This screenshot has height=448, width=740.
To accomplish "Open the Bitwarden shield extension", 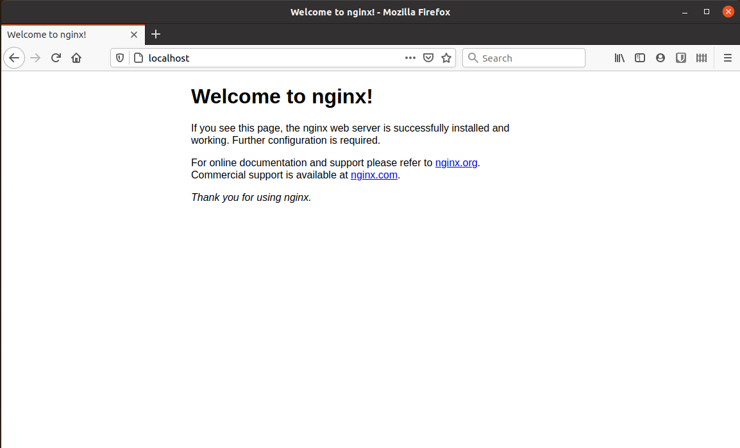I will pyautogui.click(x=680, y=58).
